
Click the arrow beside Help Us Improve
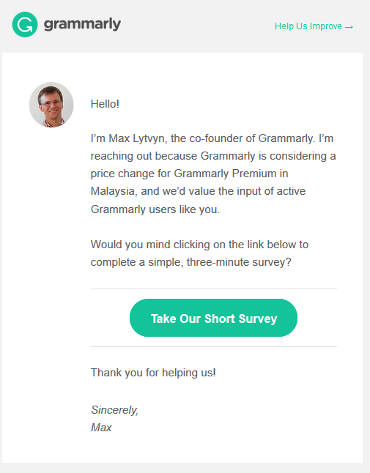(349, 27)
